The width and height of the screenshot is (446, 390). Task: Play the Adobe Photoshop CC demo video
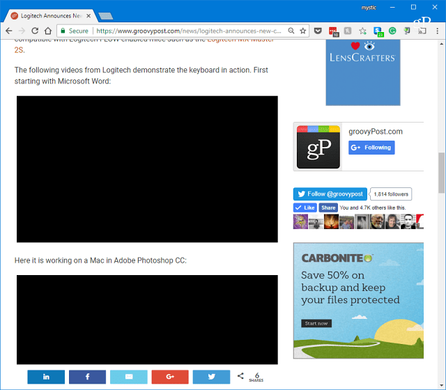[147, 320]
